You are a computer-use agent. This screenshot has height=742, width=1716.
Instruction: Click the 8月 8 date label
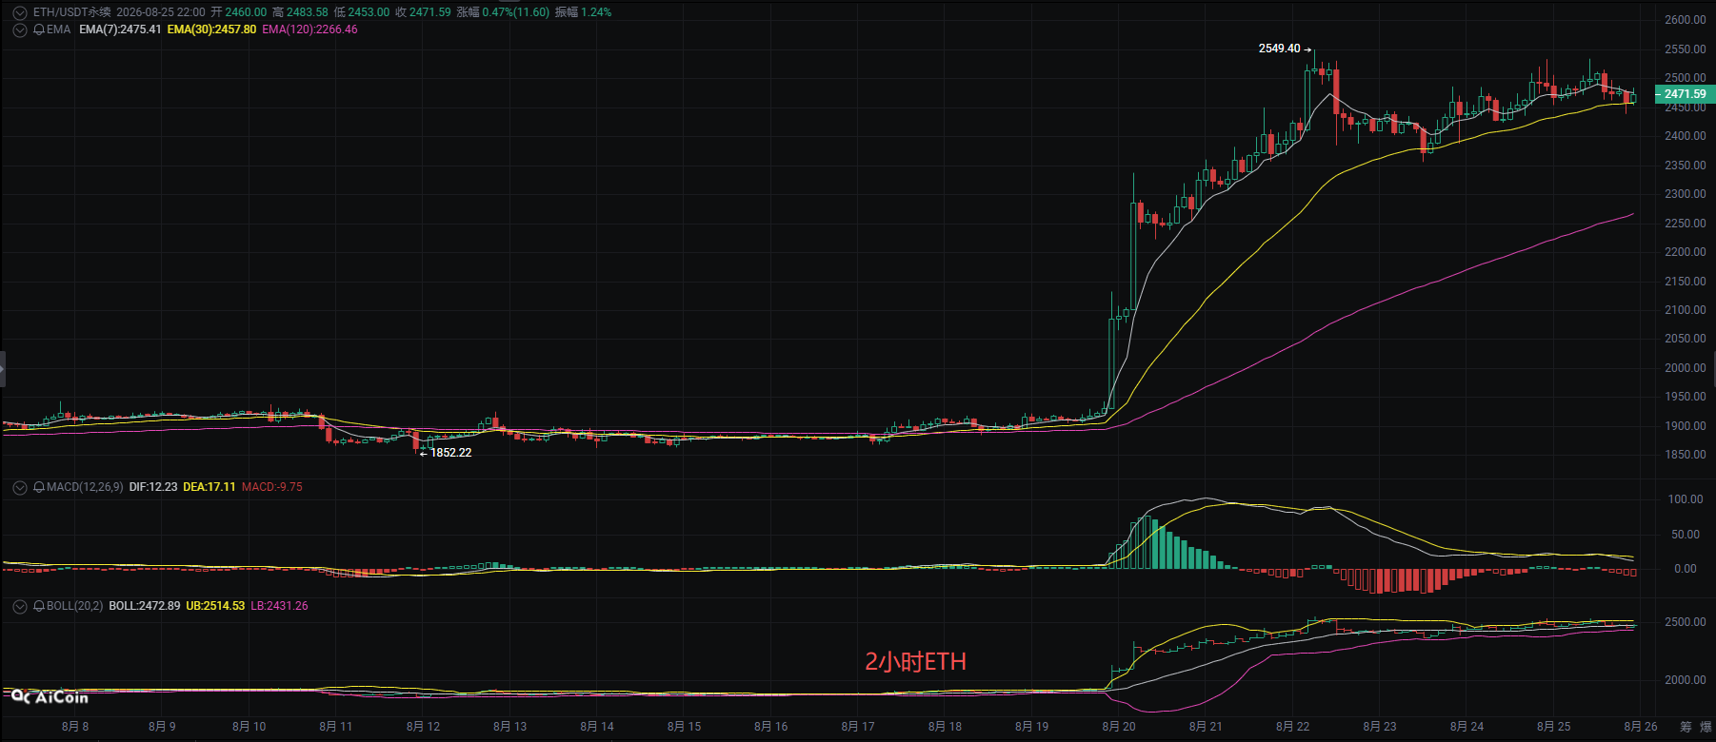pyautogui.click(x=75, y=727)
